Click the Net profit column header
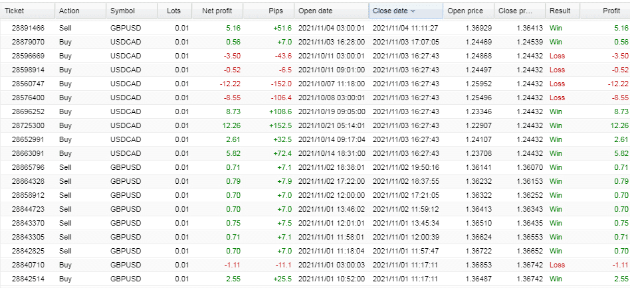The width and height of the screenshot is (630, 288). pos(217,11)
